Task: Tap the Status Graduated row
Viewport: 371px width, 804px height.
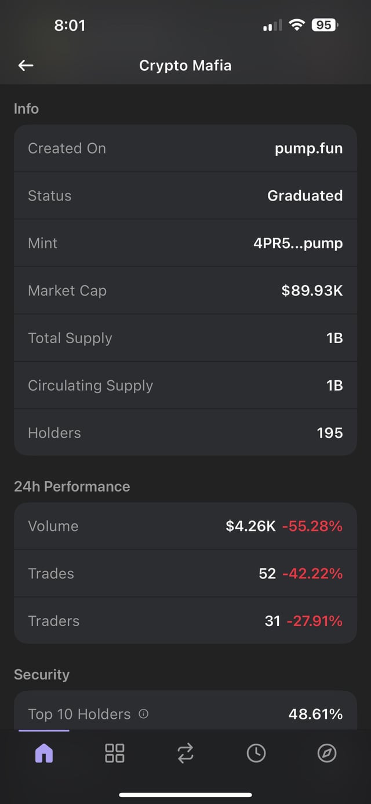Action: (185, 195)
